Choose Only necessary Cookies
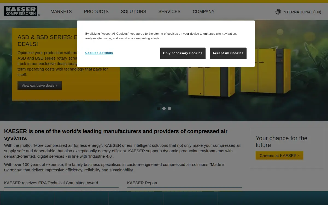This screenshot has width=328, height=205. point(183,53)
